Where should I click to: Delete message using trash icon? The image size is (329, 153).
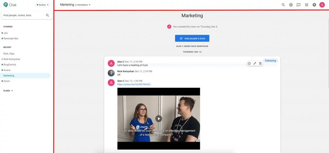pos(260,64)
